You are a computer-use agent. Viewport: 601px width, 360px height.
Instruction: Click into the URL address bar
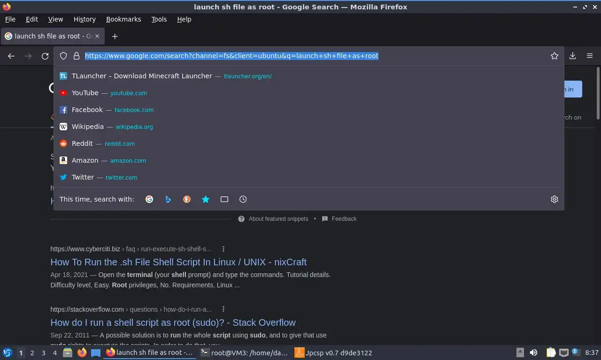tap(310, 56)
